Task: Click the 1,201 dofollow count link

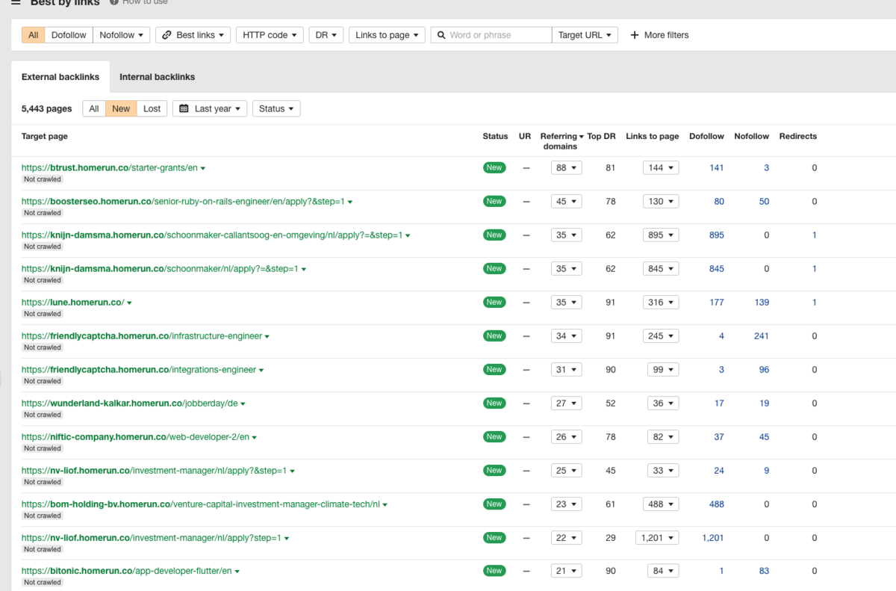Action: [712, 538]
